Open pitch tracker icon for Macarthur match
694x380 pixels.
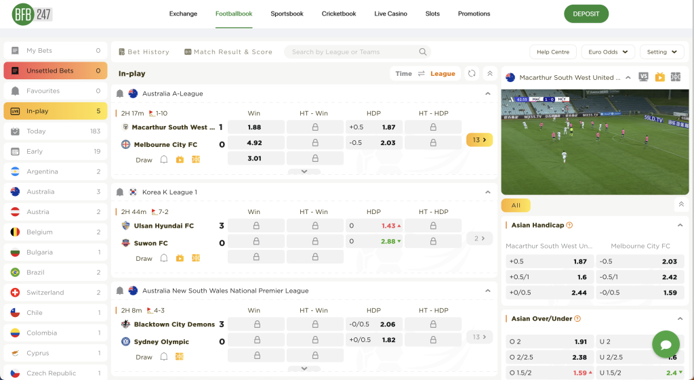click(x=196, y=160)
